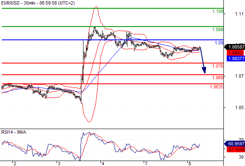This screenshot has height=166, width=245.
Task: Click the red 1.0843 price tag
Action: (x=235, y=53)
